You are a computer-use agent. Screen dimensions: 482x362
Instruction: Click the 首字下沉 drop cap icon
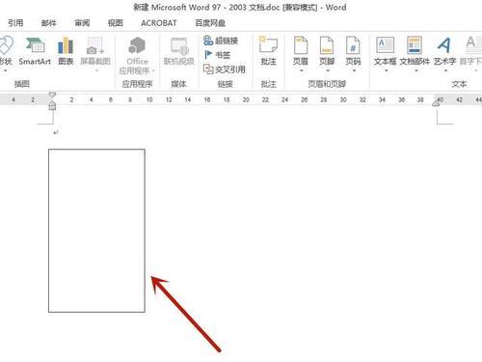click(x=470, y=51)
